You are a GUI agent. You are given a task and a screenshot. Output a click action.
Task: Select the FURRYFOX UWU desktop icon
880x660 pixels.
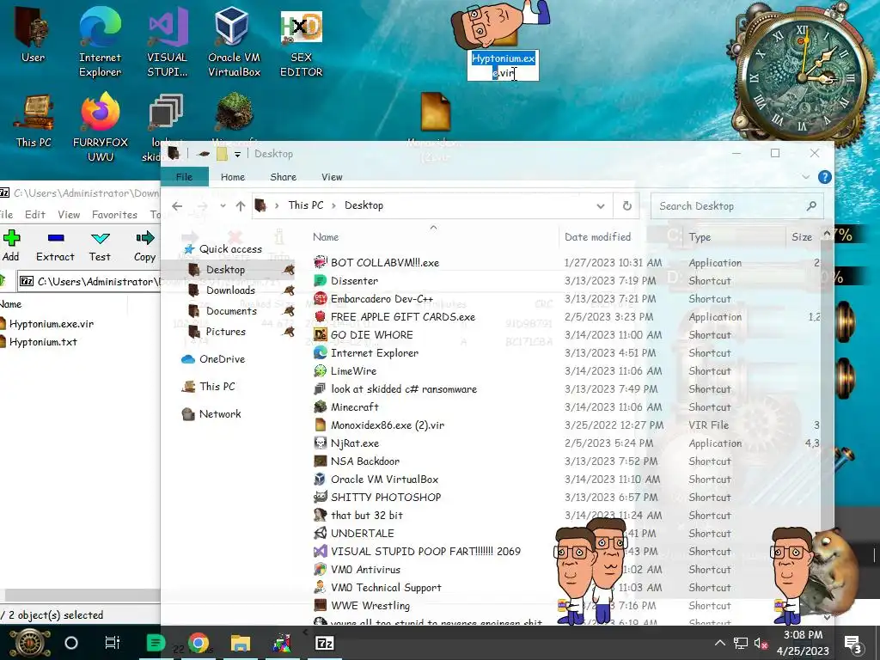(101, 127)
